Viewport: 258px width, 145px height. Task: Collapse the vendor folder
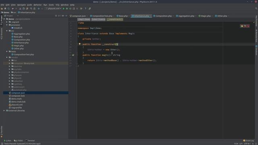pyautogui.click(x=7, y=58)
